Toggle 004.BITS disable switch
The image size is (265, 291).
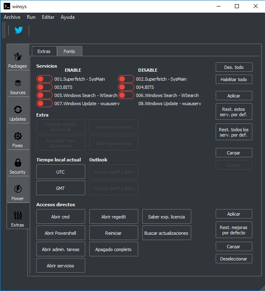[126, 87]
